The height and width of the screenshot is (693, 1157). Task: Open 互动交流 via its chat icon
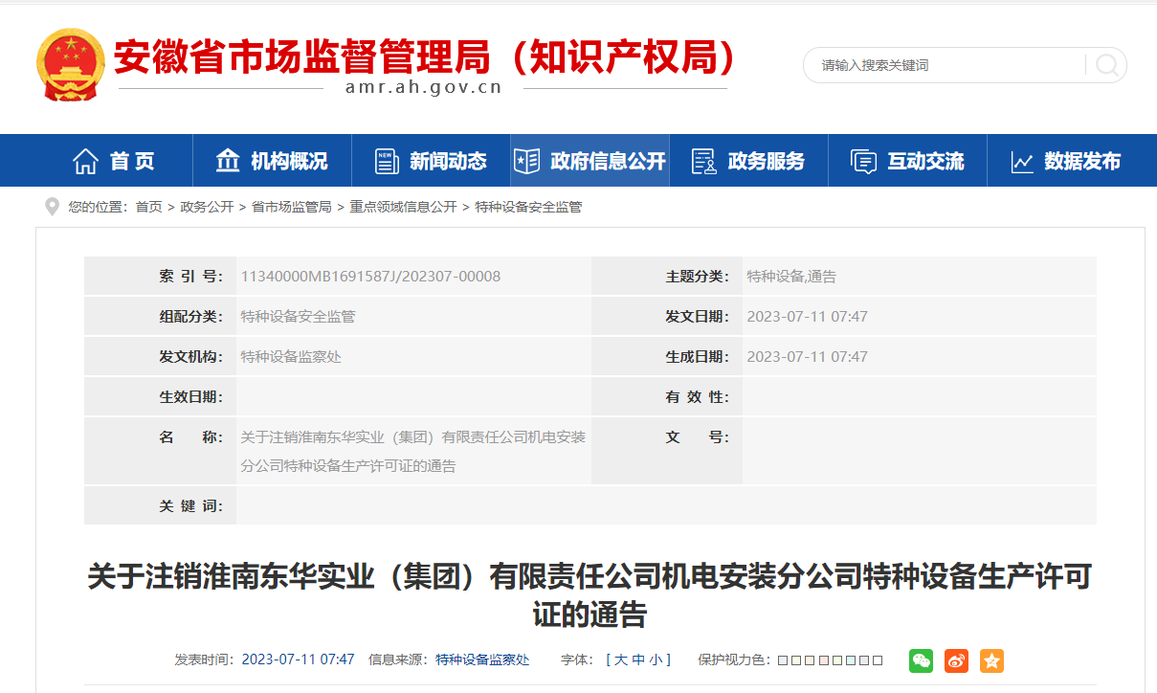pos(864,162)
